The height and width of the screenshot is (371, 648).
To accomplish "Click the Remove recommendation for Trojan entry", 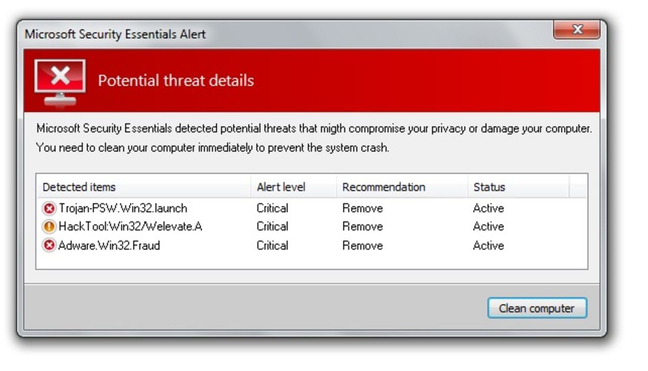I will [362, 208].
